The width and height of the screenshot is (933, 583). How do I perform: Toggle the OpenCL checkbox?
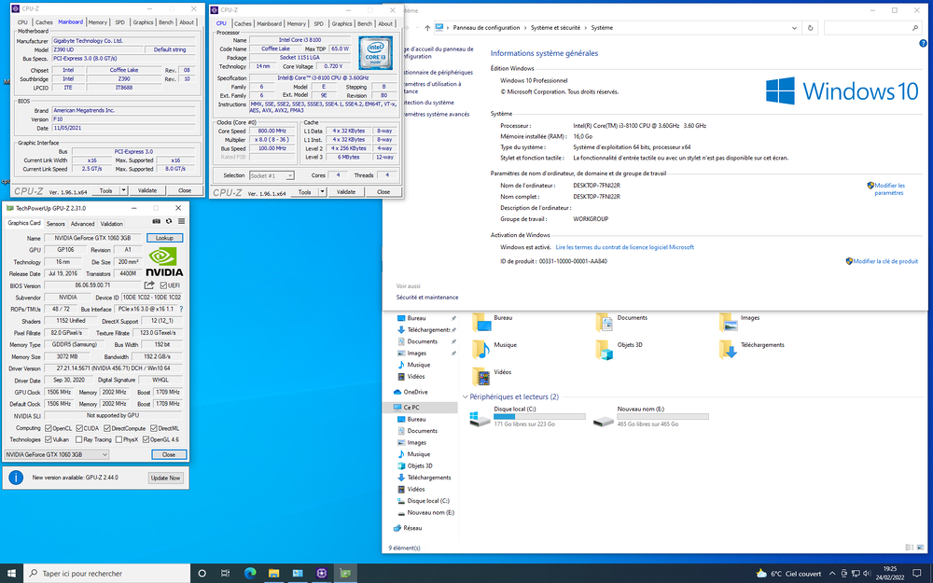tap(49, 428)
